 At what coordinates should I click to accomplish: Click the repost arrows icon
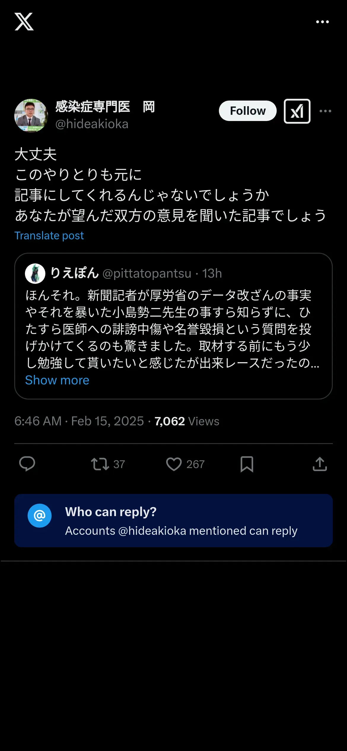coord(100,464)
